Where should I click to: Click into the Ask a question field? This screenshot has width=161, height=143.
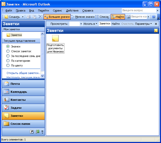(x=139, y=10)
